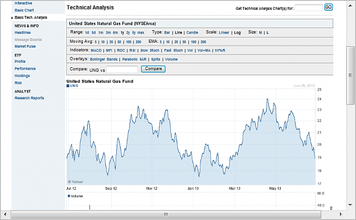Image resolution: width=356 pixels, height=220 pixels.
Task: Click the Compare button
Action: pyautogui.click(x=153, y=69)
